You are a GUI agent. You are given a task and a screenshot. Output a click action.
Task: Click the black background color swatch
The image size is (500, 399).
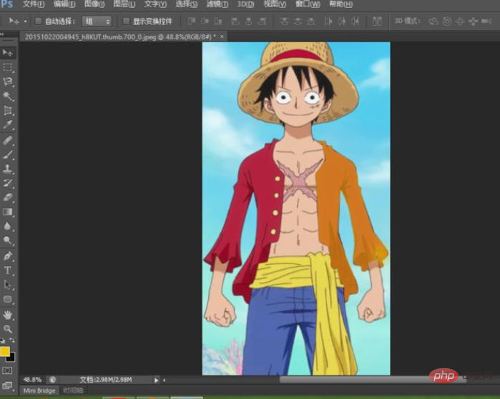11,358
